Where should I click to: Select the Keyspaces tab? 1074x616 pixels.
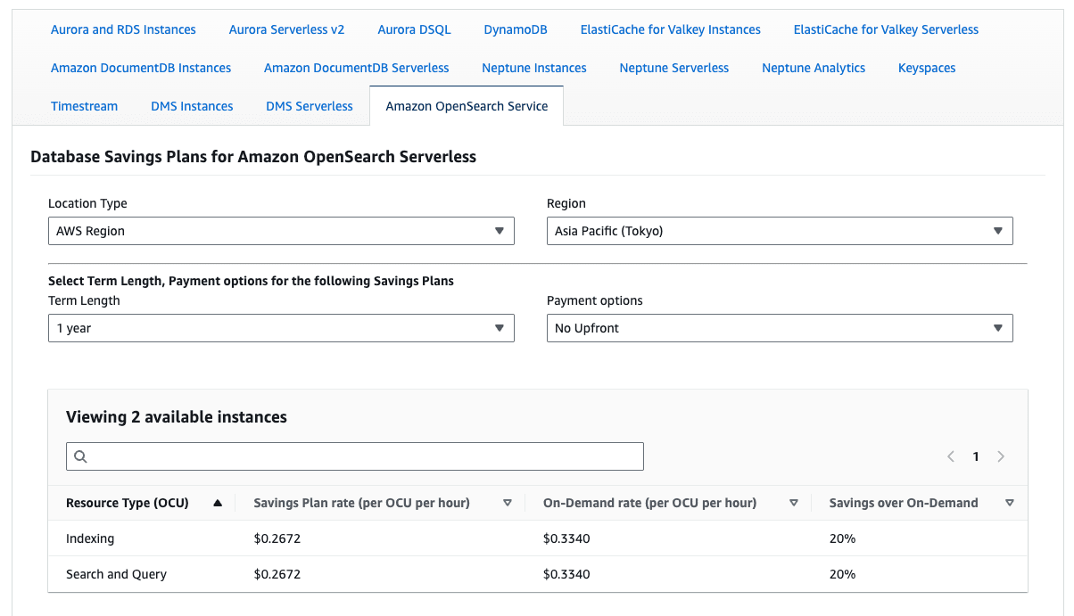click(x=926, y=67)
